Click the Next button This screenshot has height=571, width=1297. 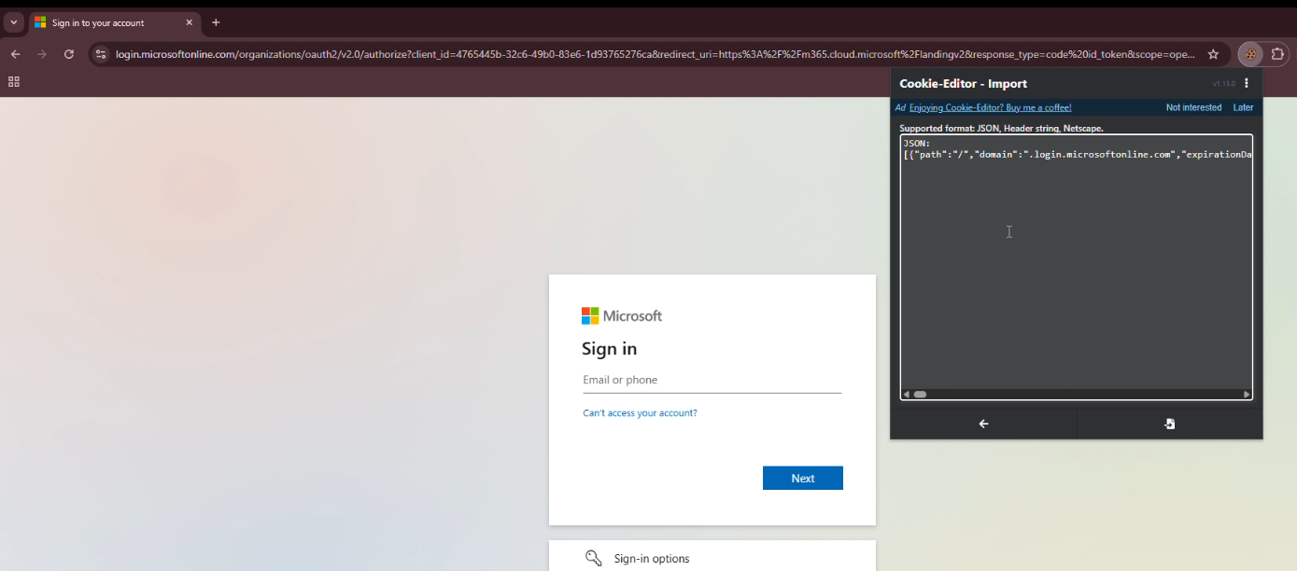pos(803,478)
